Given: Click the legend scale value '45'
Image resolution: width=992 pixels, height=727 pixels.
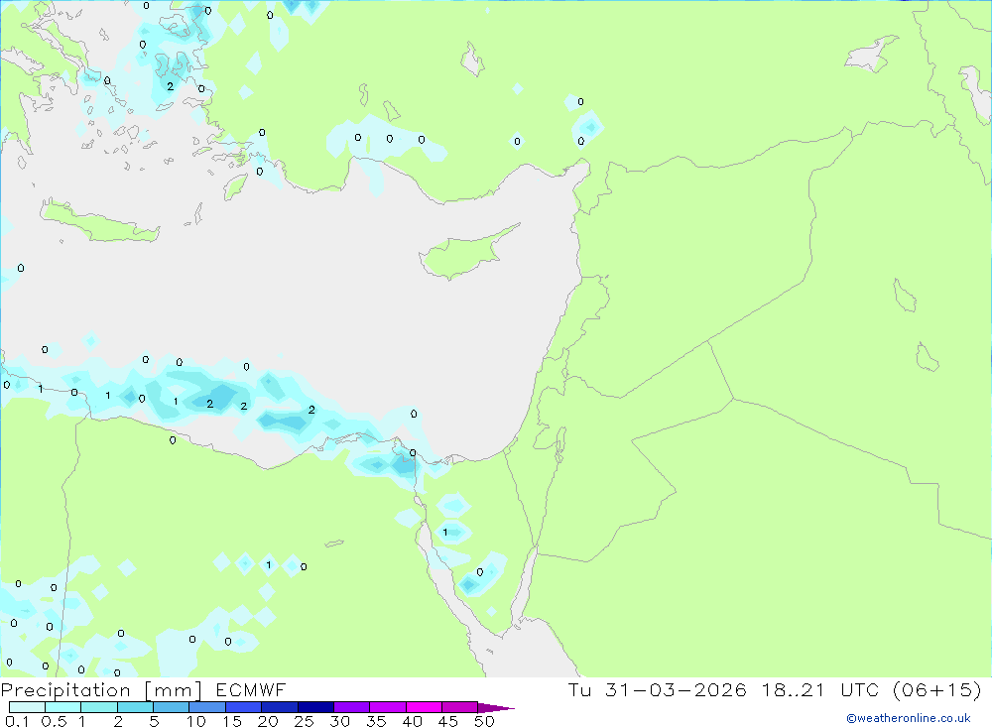Looking at the screenshot, I should point(448,721).
